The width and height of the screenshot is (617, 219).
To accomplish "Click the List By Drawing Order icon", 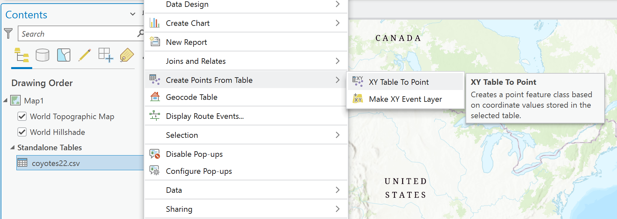I will click(x=22, y=55).
